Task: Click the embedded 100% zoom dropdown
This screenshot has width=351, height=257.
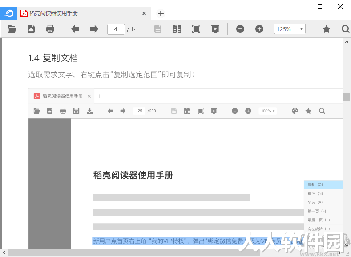Action: point(268,111)
